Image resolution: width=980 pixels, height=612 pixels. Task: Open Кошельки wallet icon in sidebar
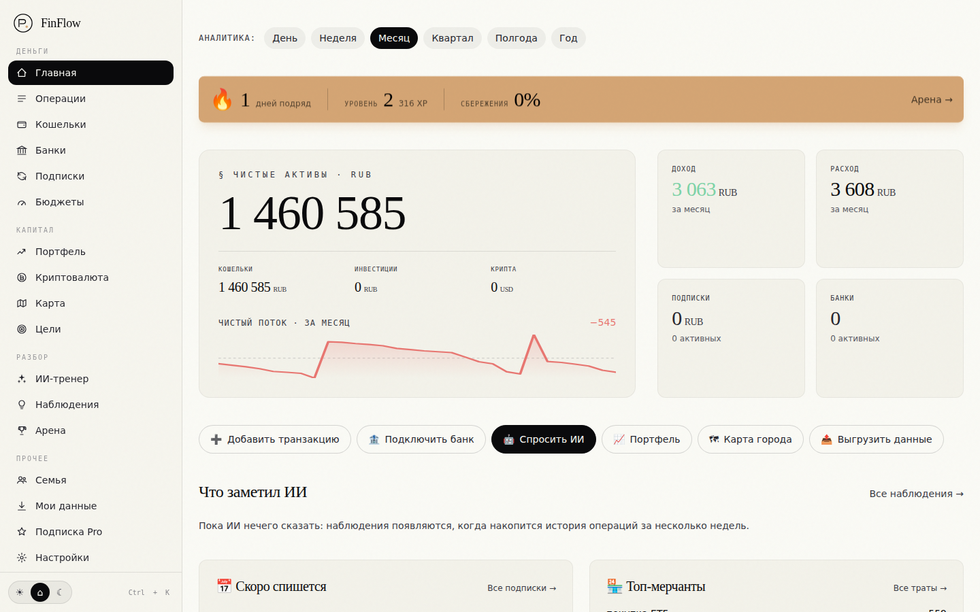(22, 124)
